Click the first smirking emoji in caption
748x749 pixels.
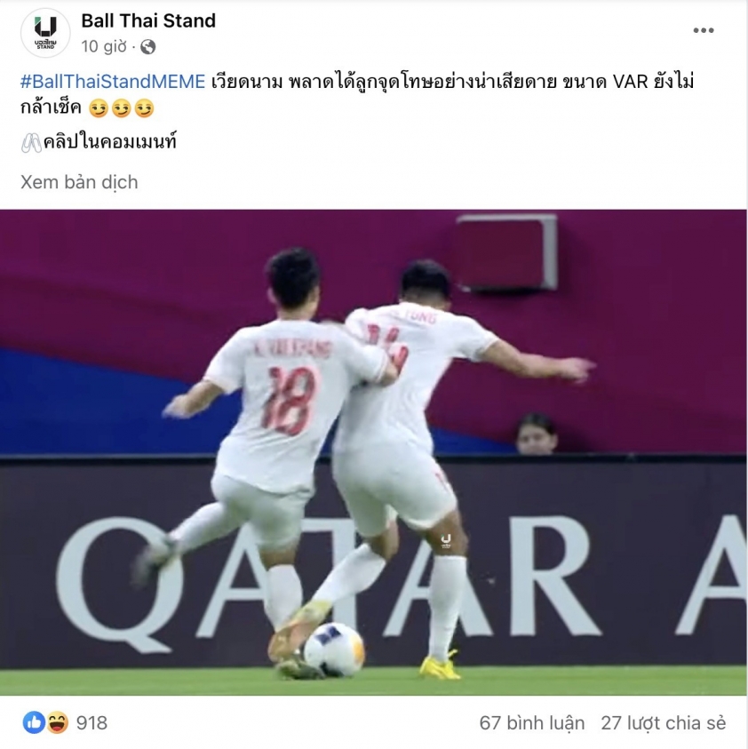(99, 108)
